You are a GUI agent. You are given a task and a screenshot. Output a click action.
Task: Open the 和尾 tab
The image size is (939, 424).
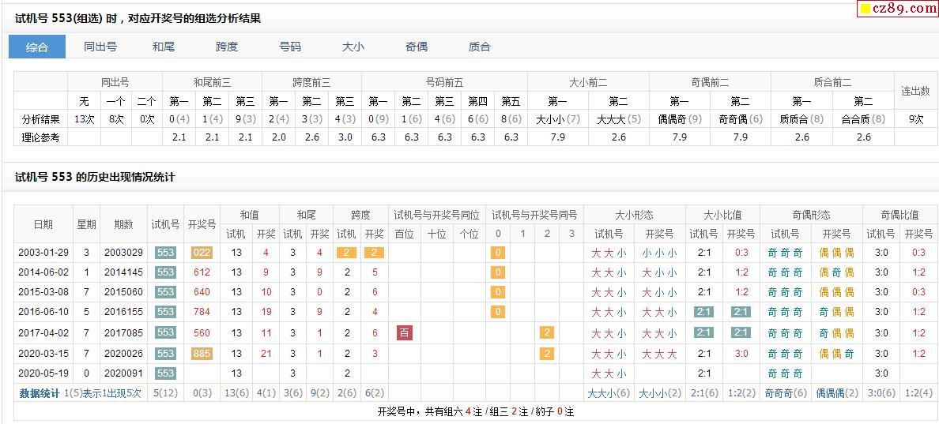coord(164,47)
